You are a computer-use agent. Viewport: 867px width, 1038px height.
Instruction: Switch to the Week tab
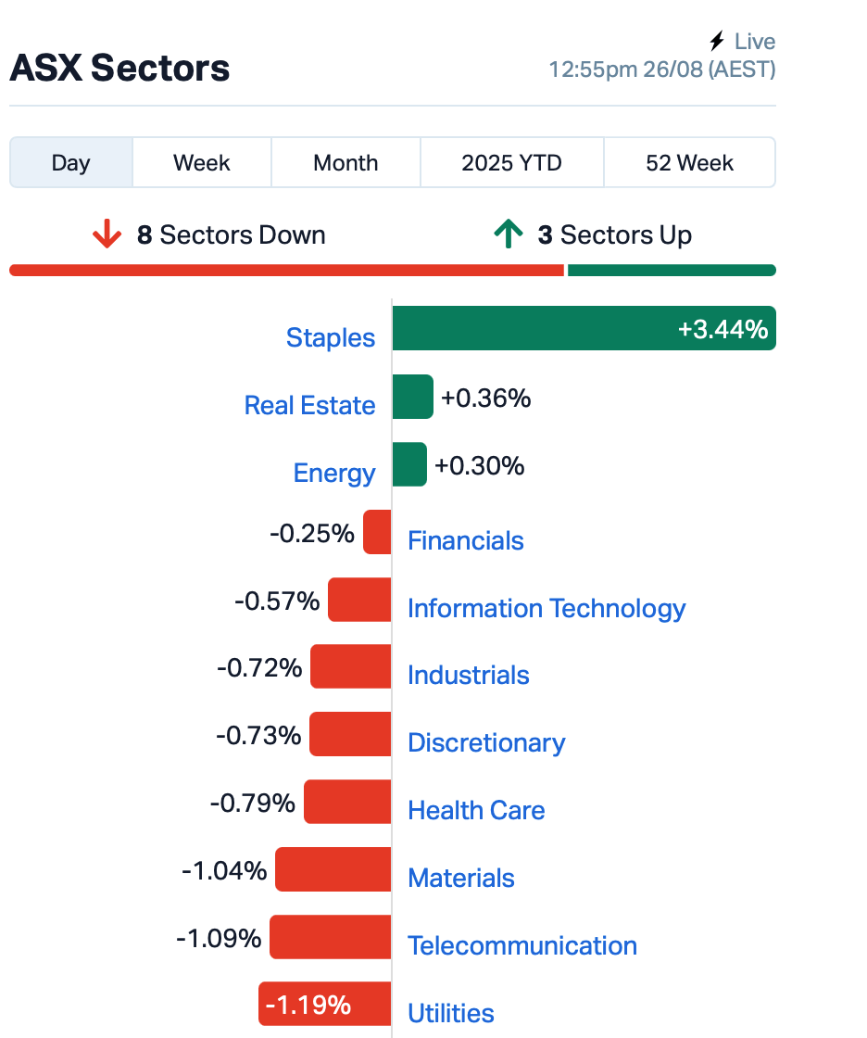click(202, 163)
